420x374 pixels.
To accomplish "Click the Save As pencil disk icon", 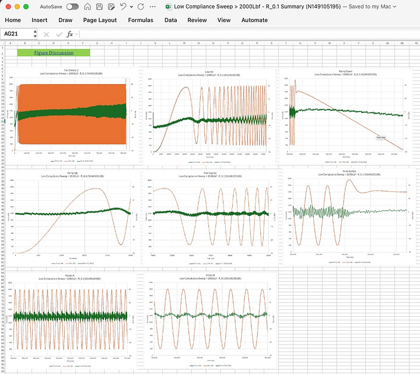I will (x=111, y=6).
